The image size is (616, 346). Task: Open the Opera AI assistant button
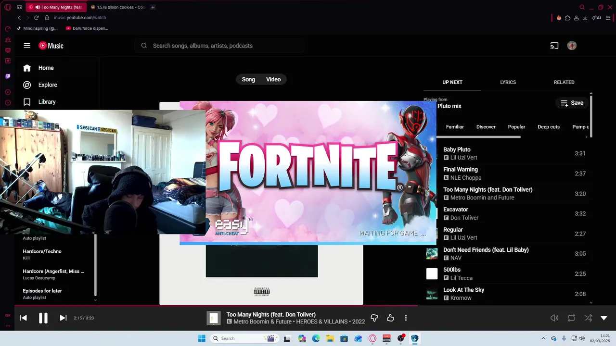pyautogui.click(x=596, y=18)
